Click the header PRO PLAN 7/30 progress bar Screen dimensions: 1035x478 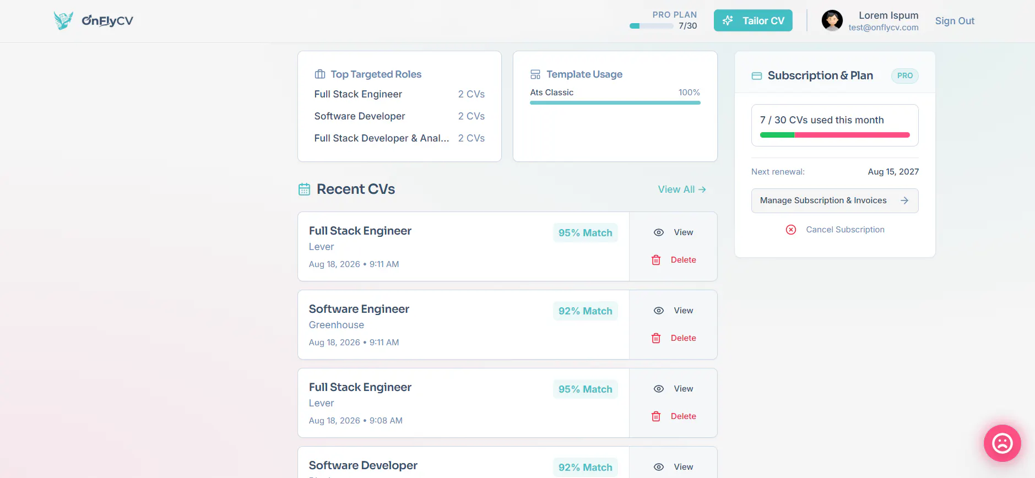coord(652,26)
